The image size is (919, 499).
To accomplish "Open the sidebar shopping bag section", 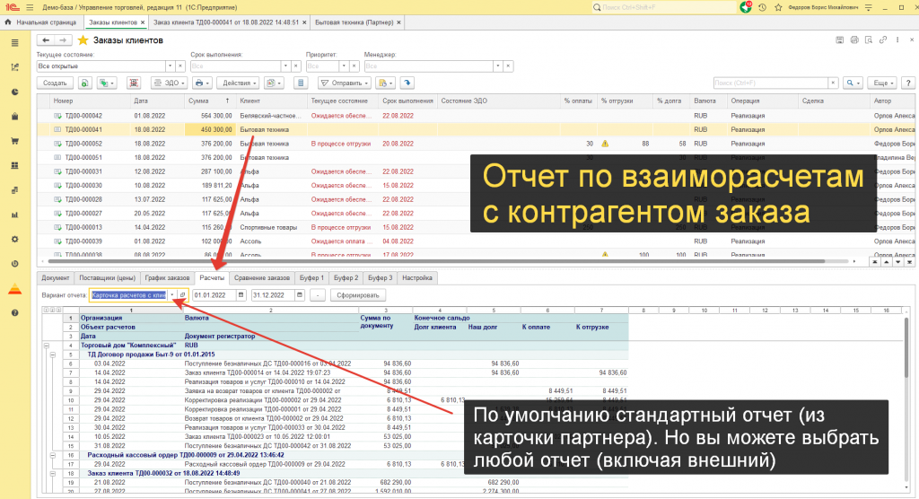I will click(14, 117).
